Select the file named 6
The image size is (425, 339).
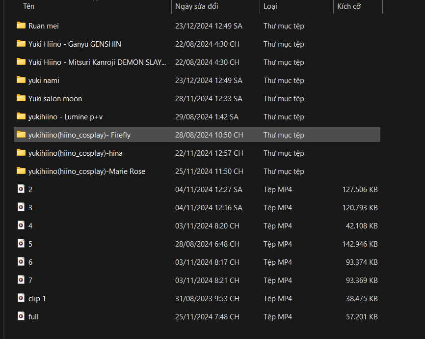pyautogui.click(x=30, y=262)
